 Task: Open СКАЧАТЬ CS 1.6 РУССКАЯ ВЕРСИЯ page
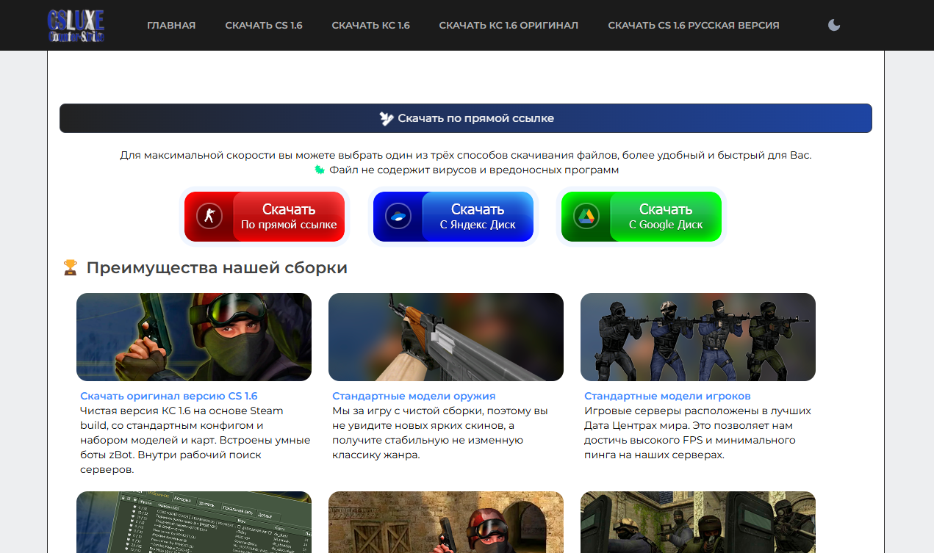coord(693,25)
